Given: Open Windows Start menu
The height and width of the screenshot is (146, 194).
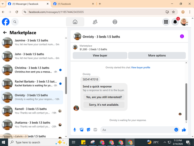Looking at the screenshot, I should pyautogui.click(x=3, y=142).
